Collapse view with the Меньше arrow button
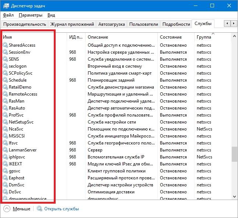The image size is (238, 218). coord(7,209)
